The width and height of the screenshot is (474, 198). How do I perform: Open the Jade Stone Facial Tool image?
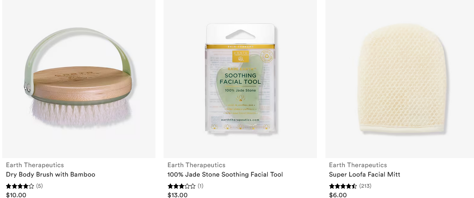[240, 79]
